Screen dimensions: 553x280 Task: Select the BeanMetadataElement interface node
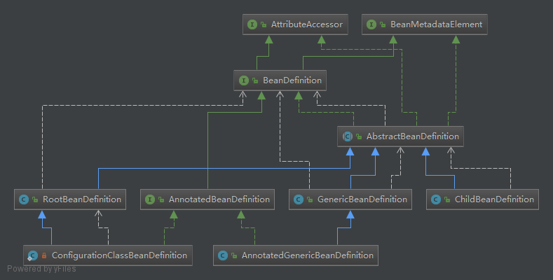425,24
